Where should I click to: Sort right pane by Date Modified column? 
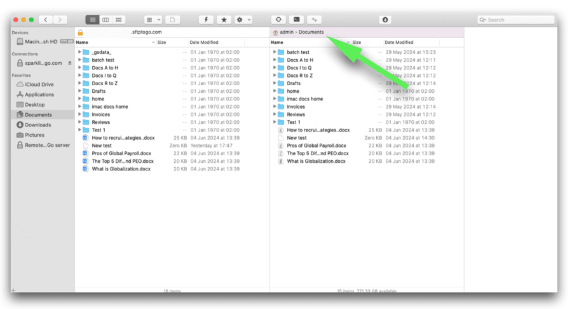click(x=411, y=43)
